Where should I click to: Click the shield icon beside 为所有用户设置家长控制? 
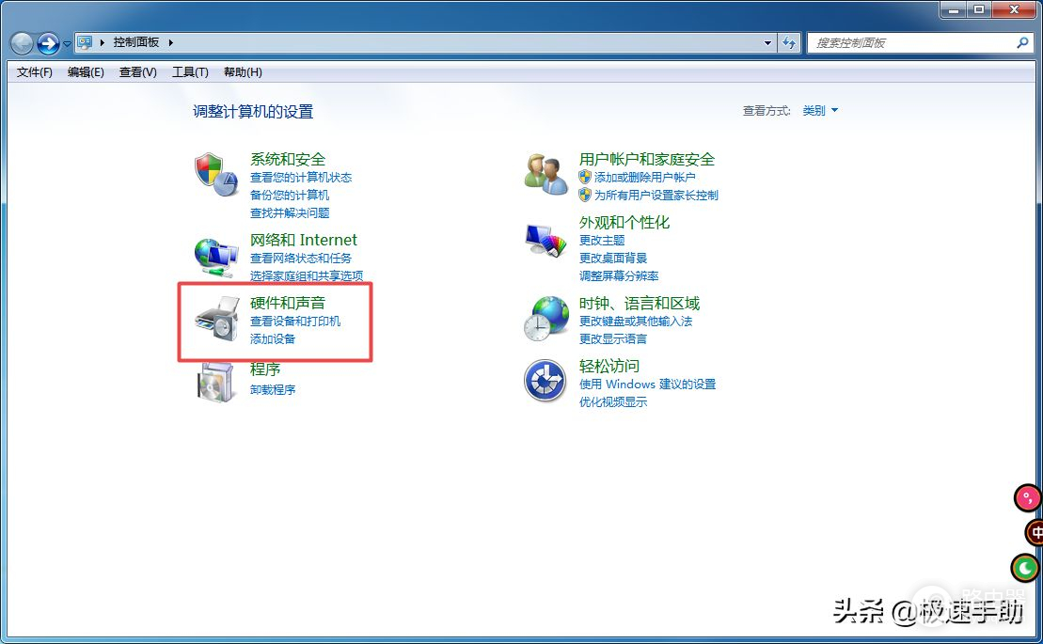(x=585, y=195)
